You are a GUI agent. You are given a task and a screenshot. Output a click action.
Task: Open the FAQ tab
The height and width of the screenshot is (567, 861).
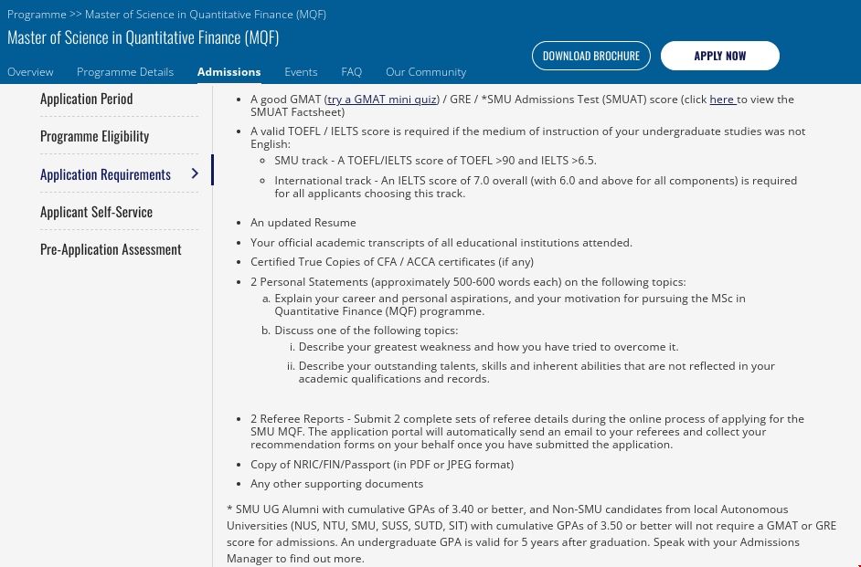pyautogui.click(x=351, y=72)
